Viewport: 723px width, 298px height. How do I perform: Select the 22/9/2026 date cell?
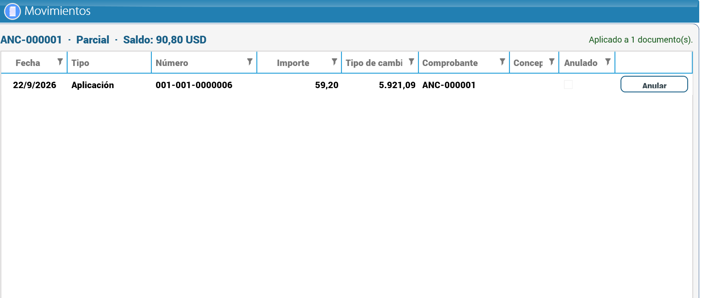[34, 85]
